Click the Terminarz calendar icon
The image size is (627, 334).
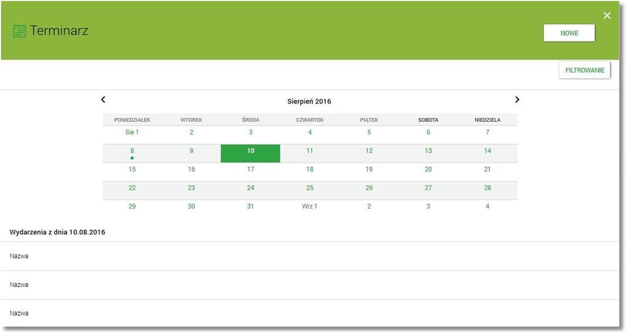coord(19,31)
